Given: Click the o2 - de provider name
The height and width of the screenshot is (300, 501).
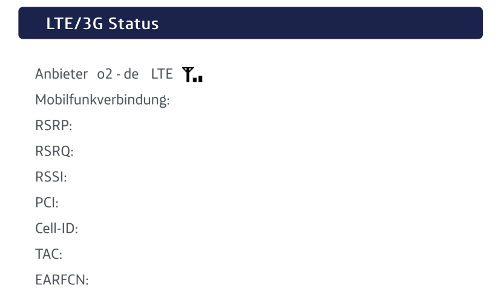Looking at the screenshot, I should coord(118,74).
